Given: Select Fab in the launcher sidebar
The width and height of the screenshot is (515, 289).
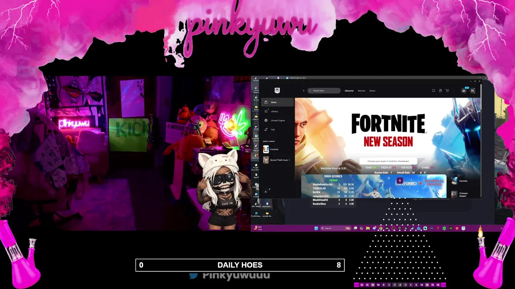Looking at the screenshot, I should (278, 130).
